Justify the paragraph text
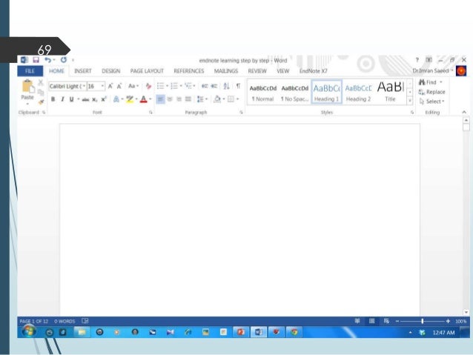This screenshot has width=473, height=355. (188, 99)
